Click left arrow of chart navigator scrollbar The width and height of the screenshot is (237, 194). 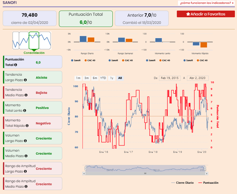pyautogui.click(x=84, y=173)
